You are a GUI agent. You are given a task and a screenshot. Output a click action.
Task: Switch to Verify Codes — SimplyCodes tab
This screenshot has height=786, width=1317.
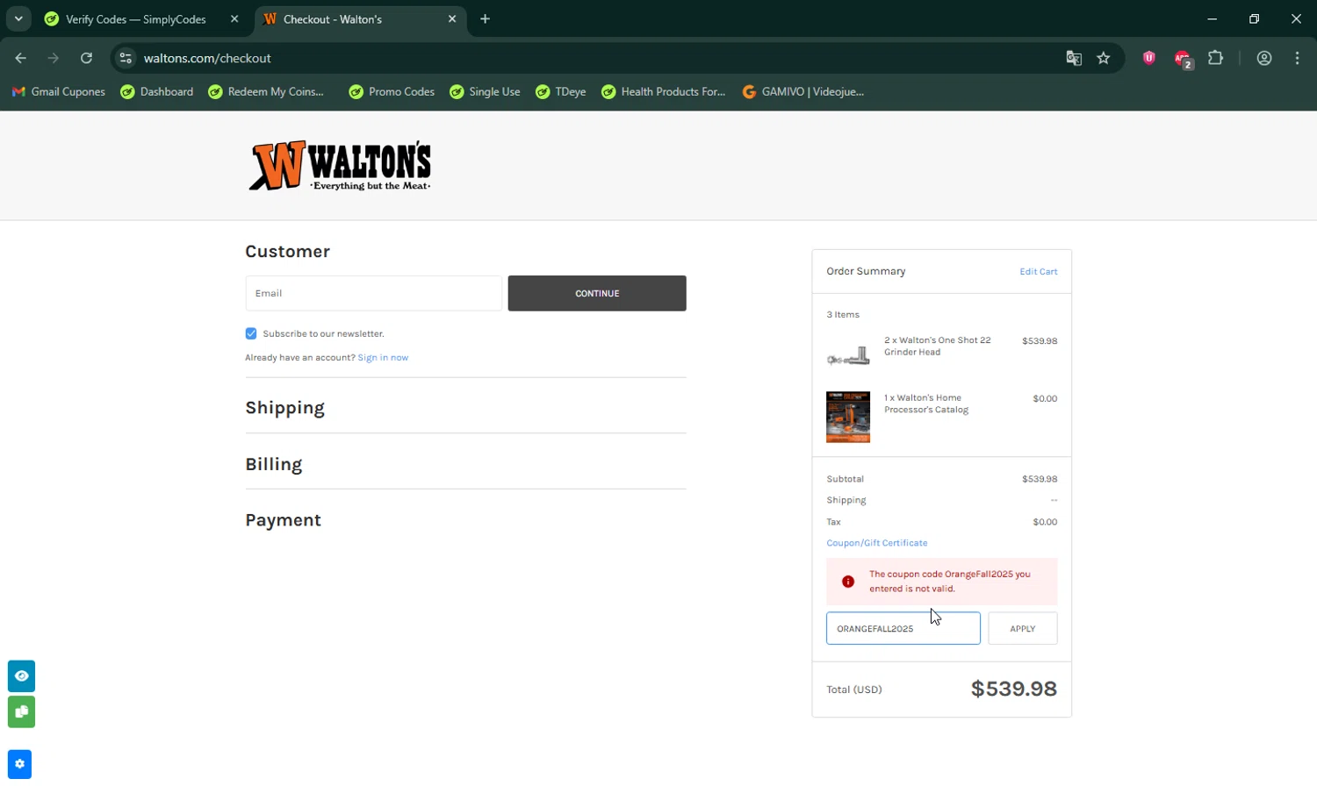pos(135,18)
